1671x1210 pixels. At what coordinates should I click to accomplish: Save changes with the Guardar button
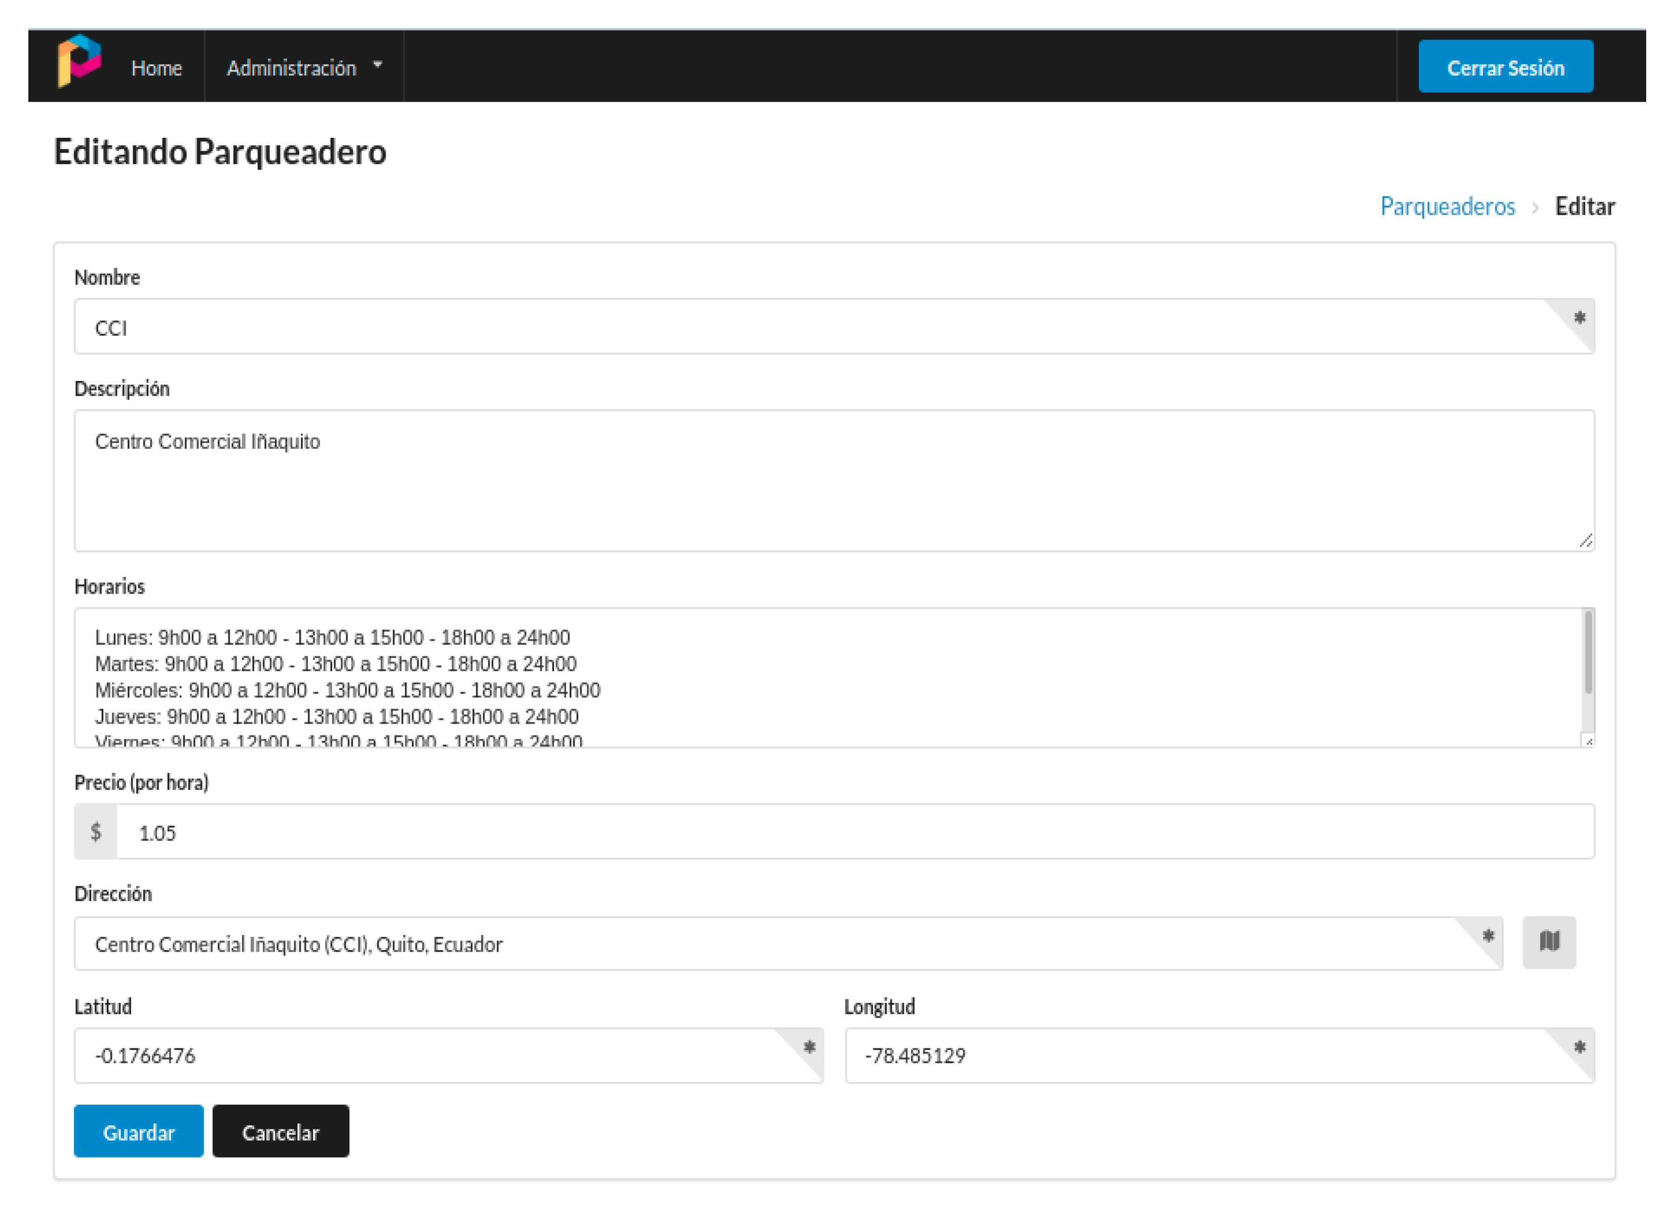pos(139,1131)
